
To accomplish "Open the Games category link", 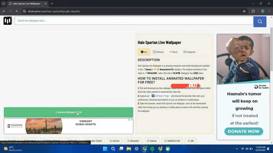I will point(148,69).
